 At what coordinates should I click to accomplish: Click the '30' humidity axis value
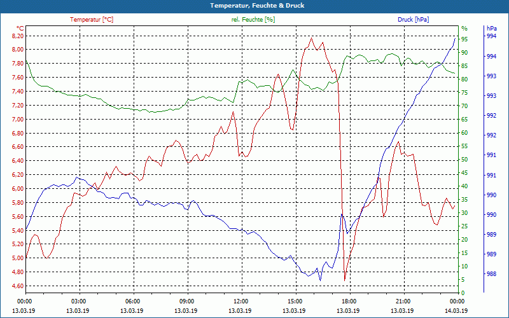coord(464,213)
